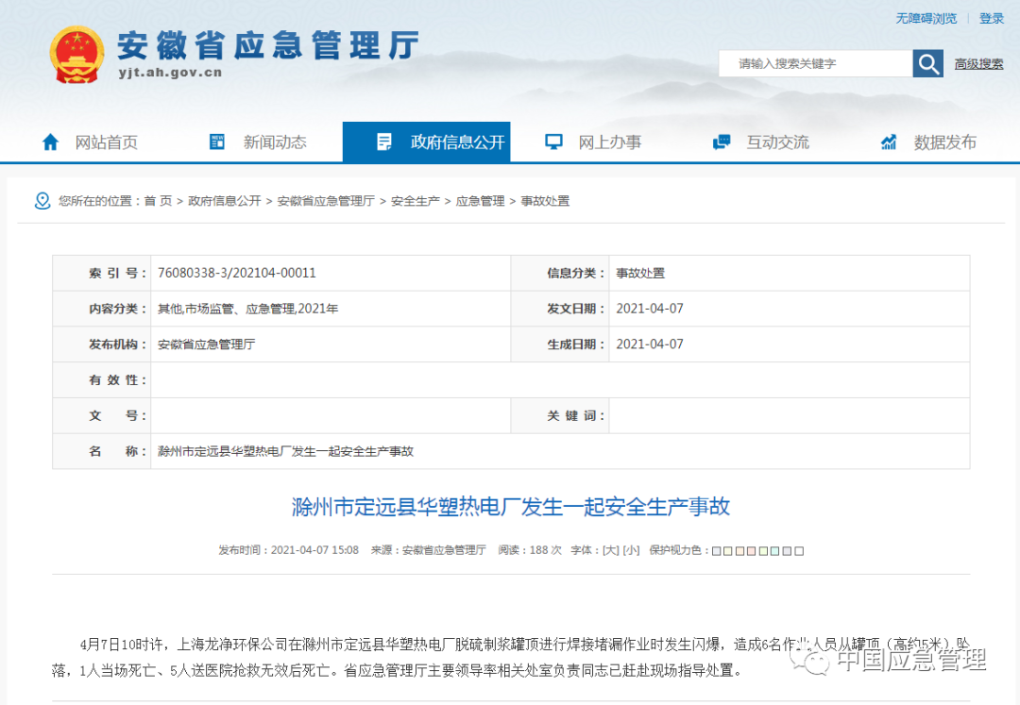Click 应急管理 in the breadcrumb

(480, 201)
